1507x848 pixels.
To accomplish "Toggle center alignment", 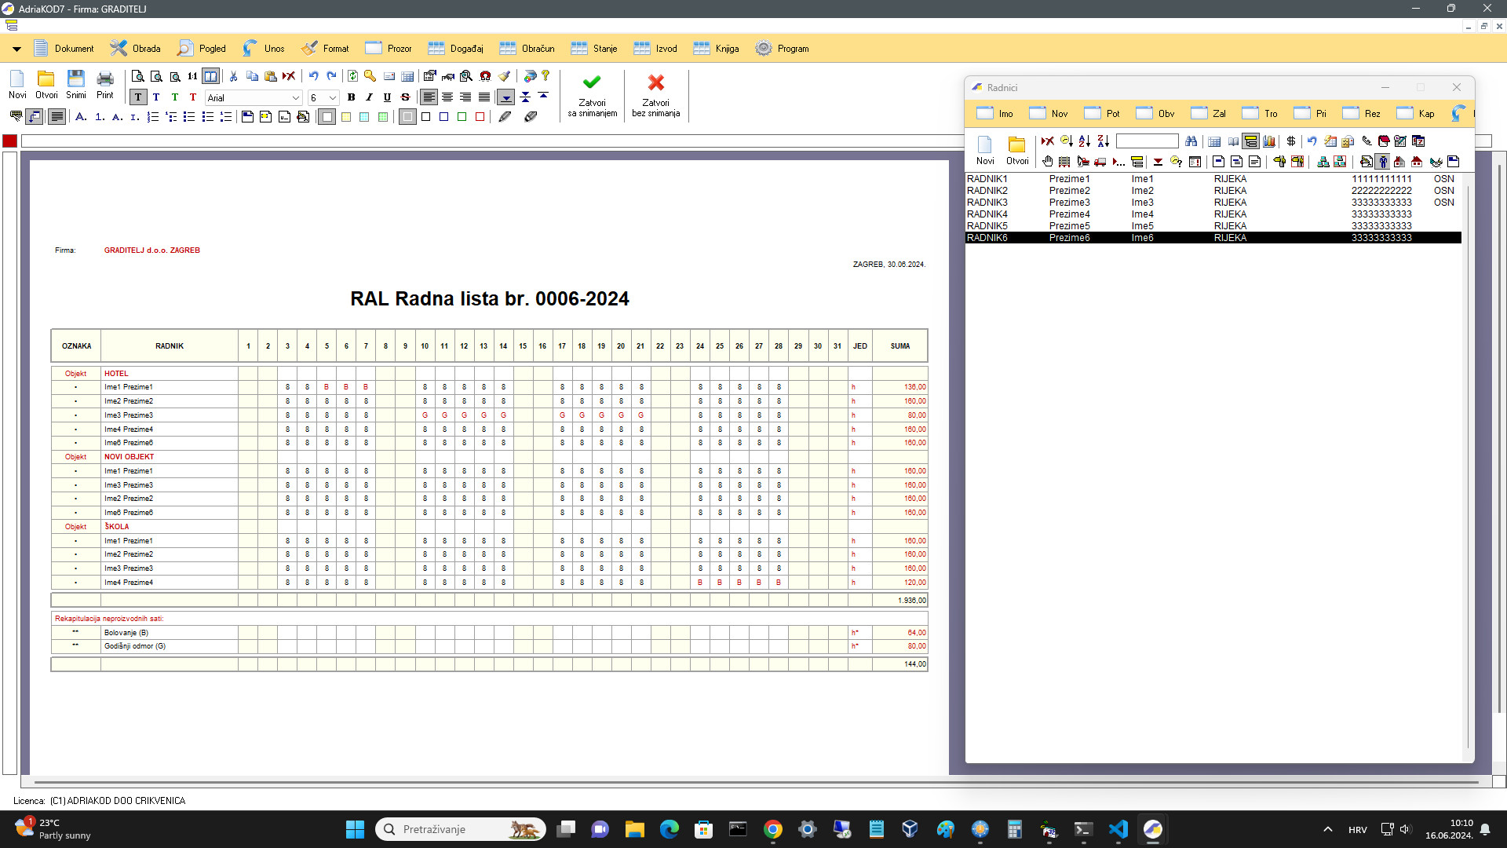I will 447,97.
